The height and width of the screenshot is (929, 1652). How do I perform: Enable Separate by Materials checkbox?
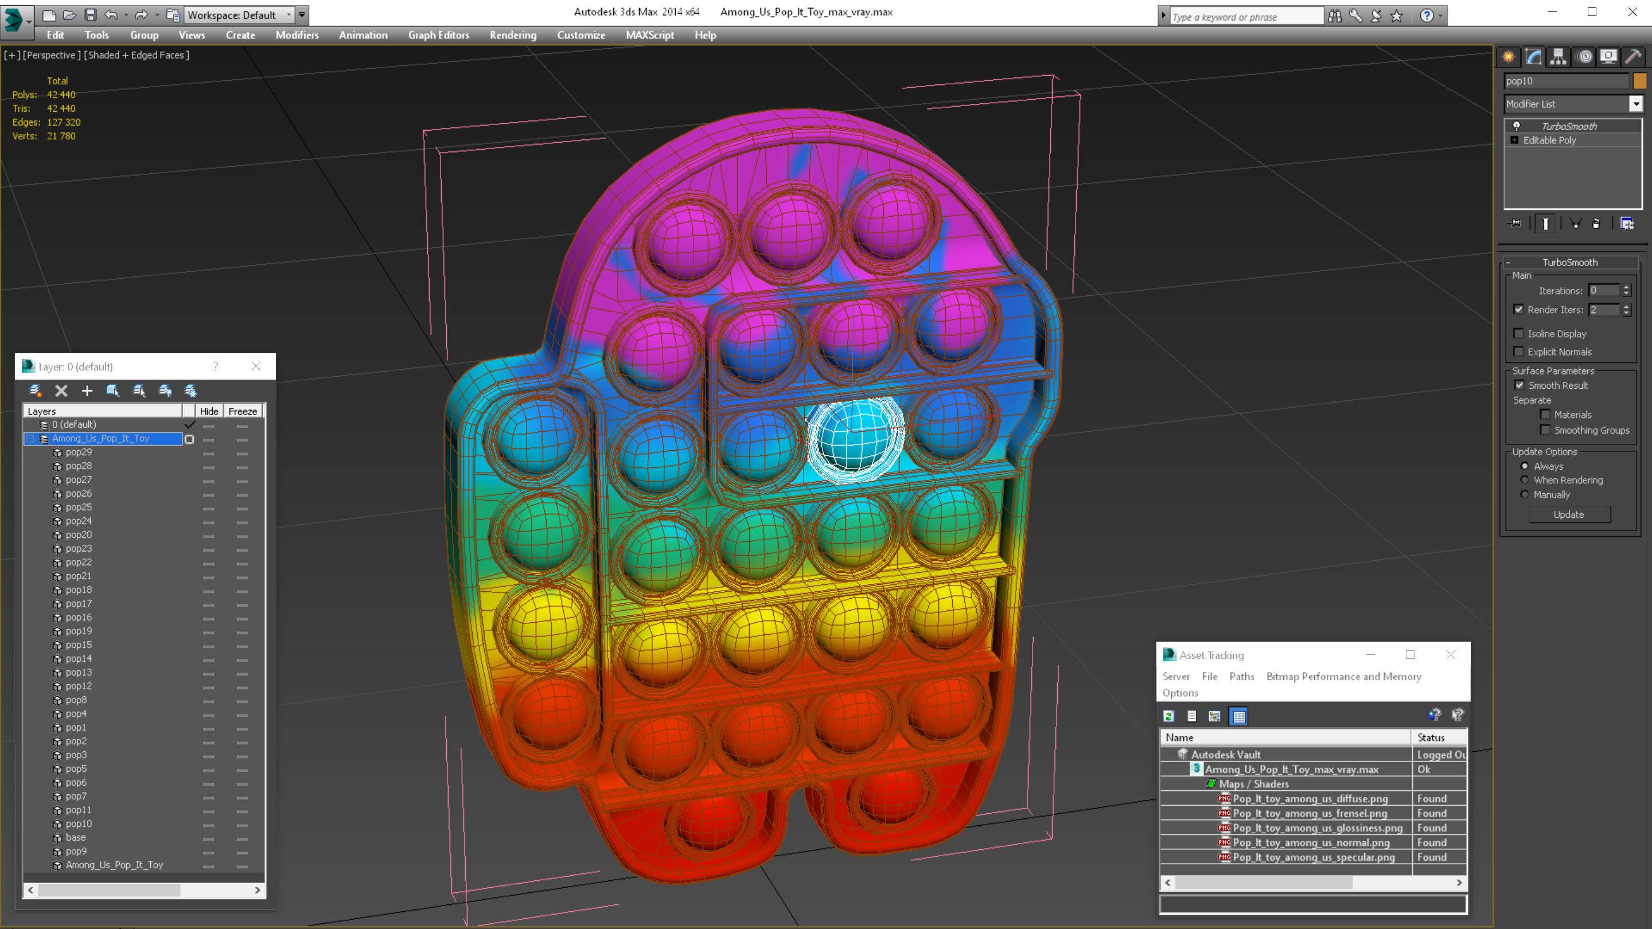coord(1545,414)
